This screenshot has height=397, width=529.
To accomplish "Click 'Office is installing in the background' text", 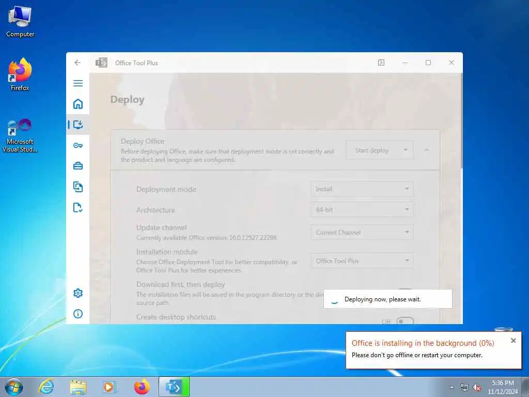I will (423, 343).
